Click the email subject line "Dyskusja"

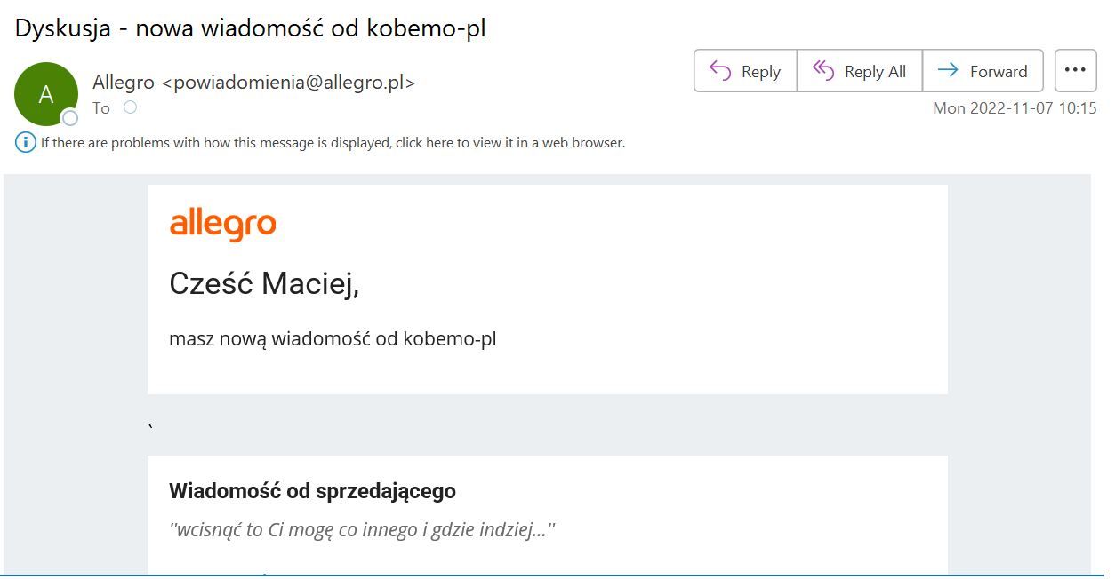[250, 28]
